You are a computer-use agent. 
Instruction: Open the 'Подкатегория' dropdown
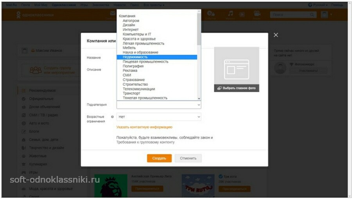tap(159, 105)
